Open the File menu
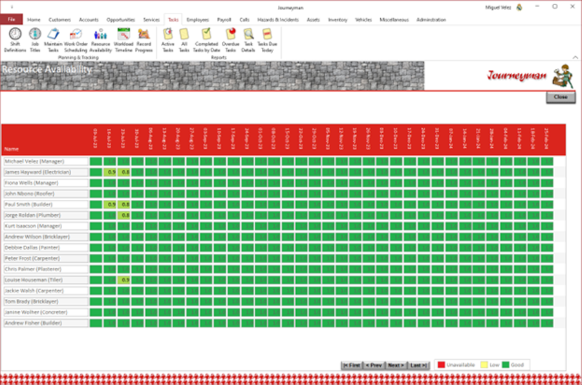Screen dimensions: 582x385 click(x=12, y=19)
